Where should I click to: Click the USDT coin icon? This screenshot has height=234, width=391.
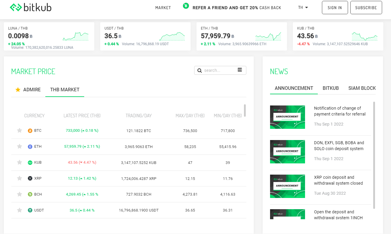click(x=30, y=210)
